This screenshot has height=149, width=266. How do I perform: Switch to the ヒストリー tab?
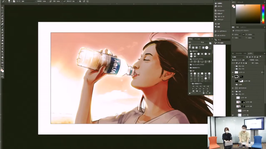(x=243, y=27)
